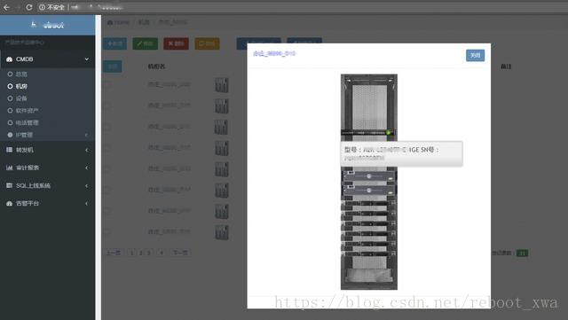Tick the checkbox in the first cabinet row
This screenshot has height=320, width=568.
click(107, 85)
